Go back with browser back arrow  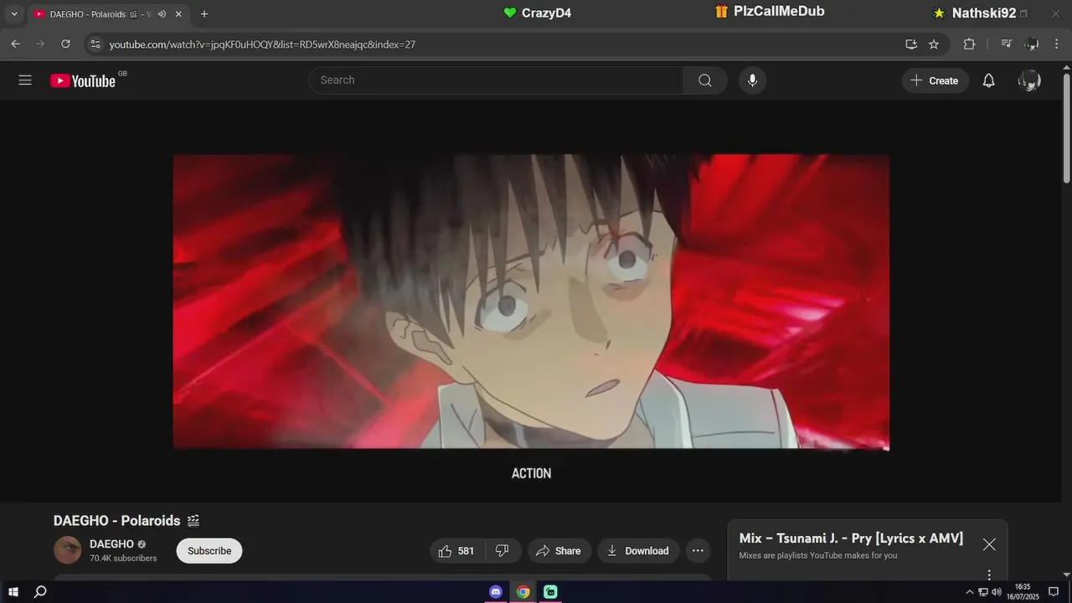click(15, 44)
